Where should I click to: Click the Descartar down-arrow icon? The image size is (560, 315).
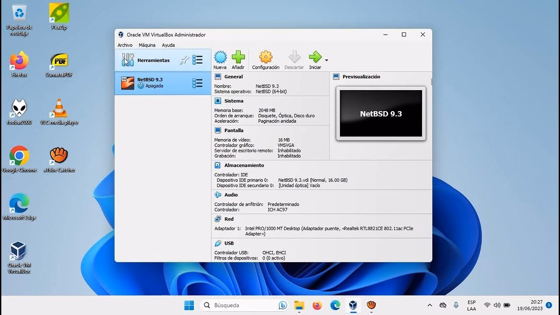294,57
